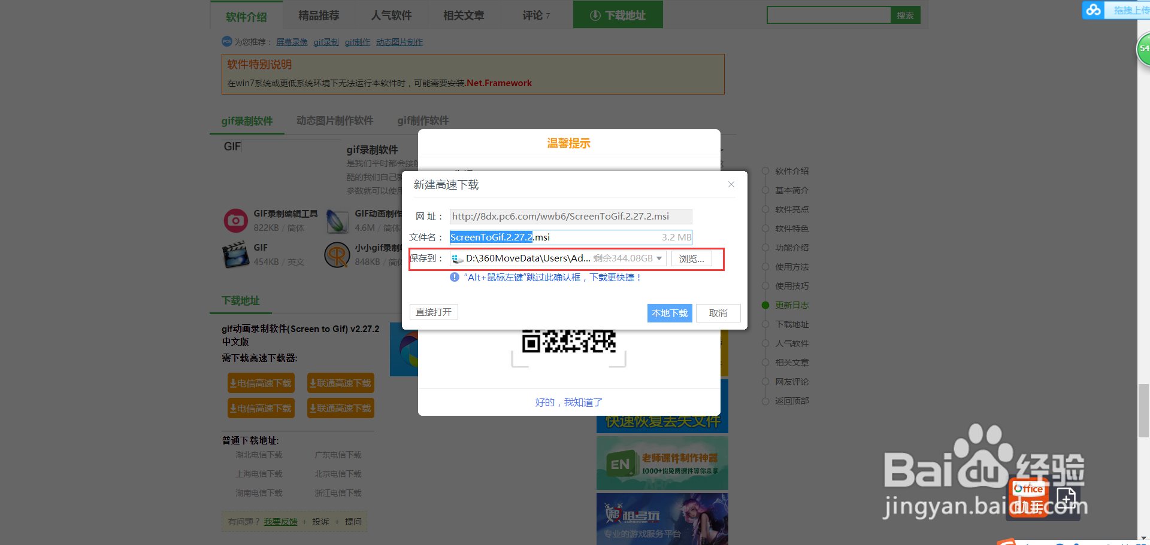Click the 提问 question link
1150x545 pixels.
point(353,522)
